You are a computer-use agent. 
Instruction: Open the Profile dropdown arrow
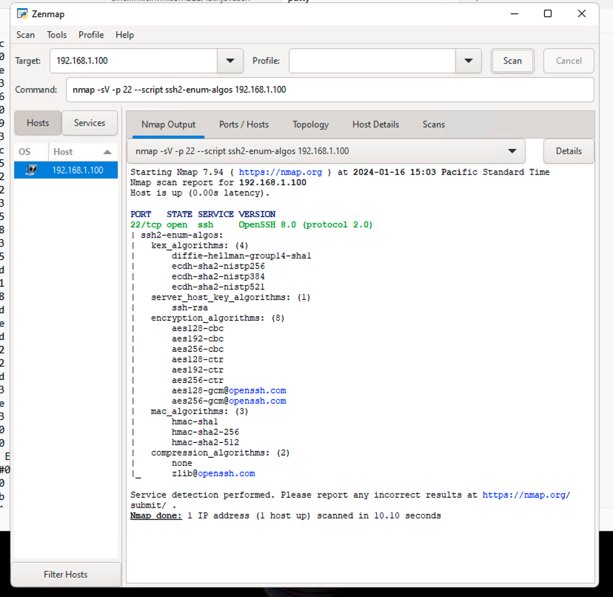coord(468,61)
